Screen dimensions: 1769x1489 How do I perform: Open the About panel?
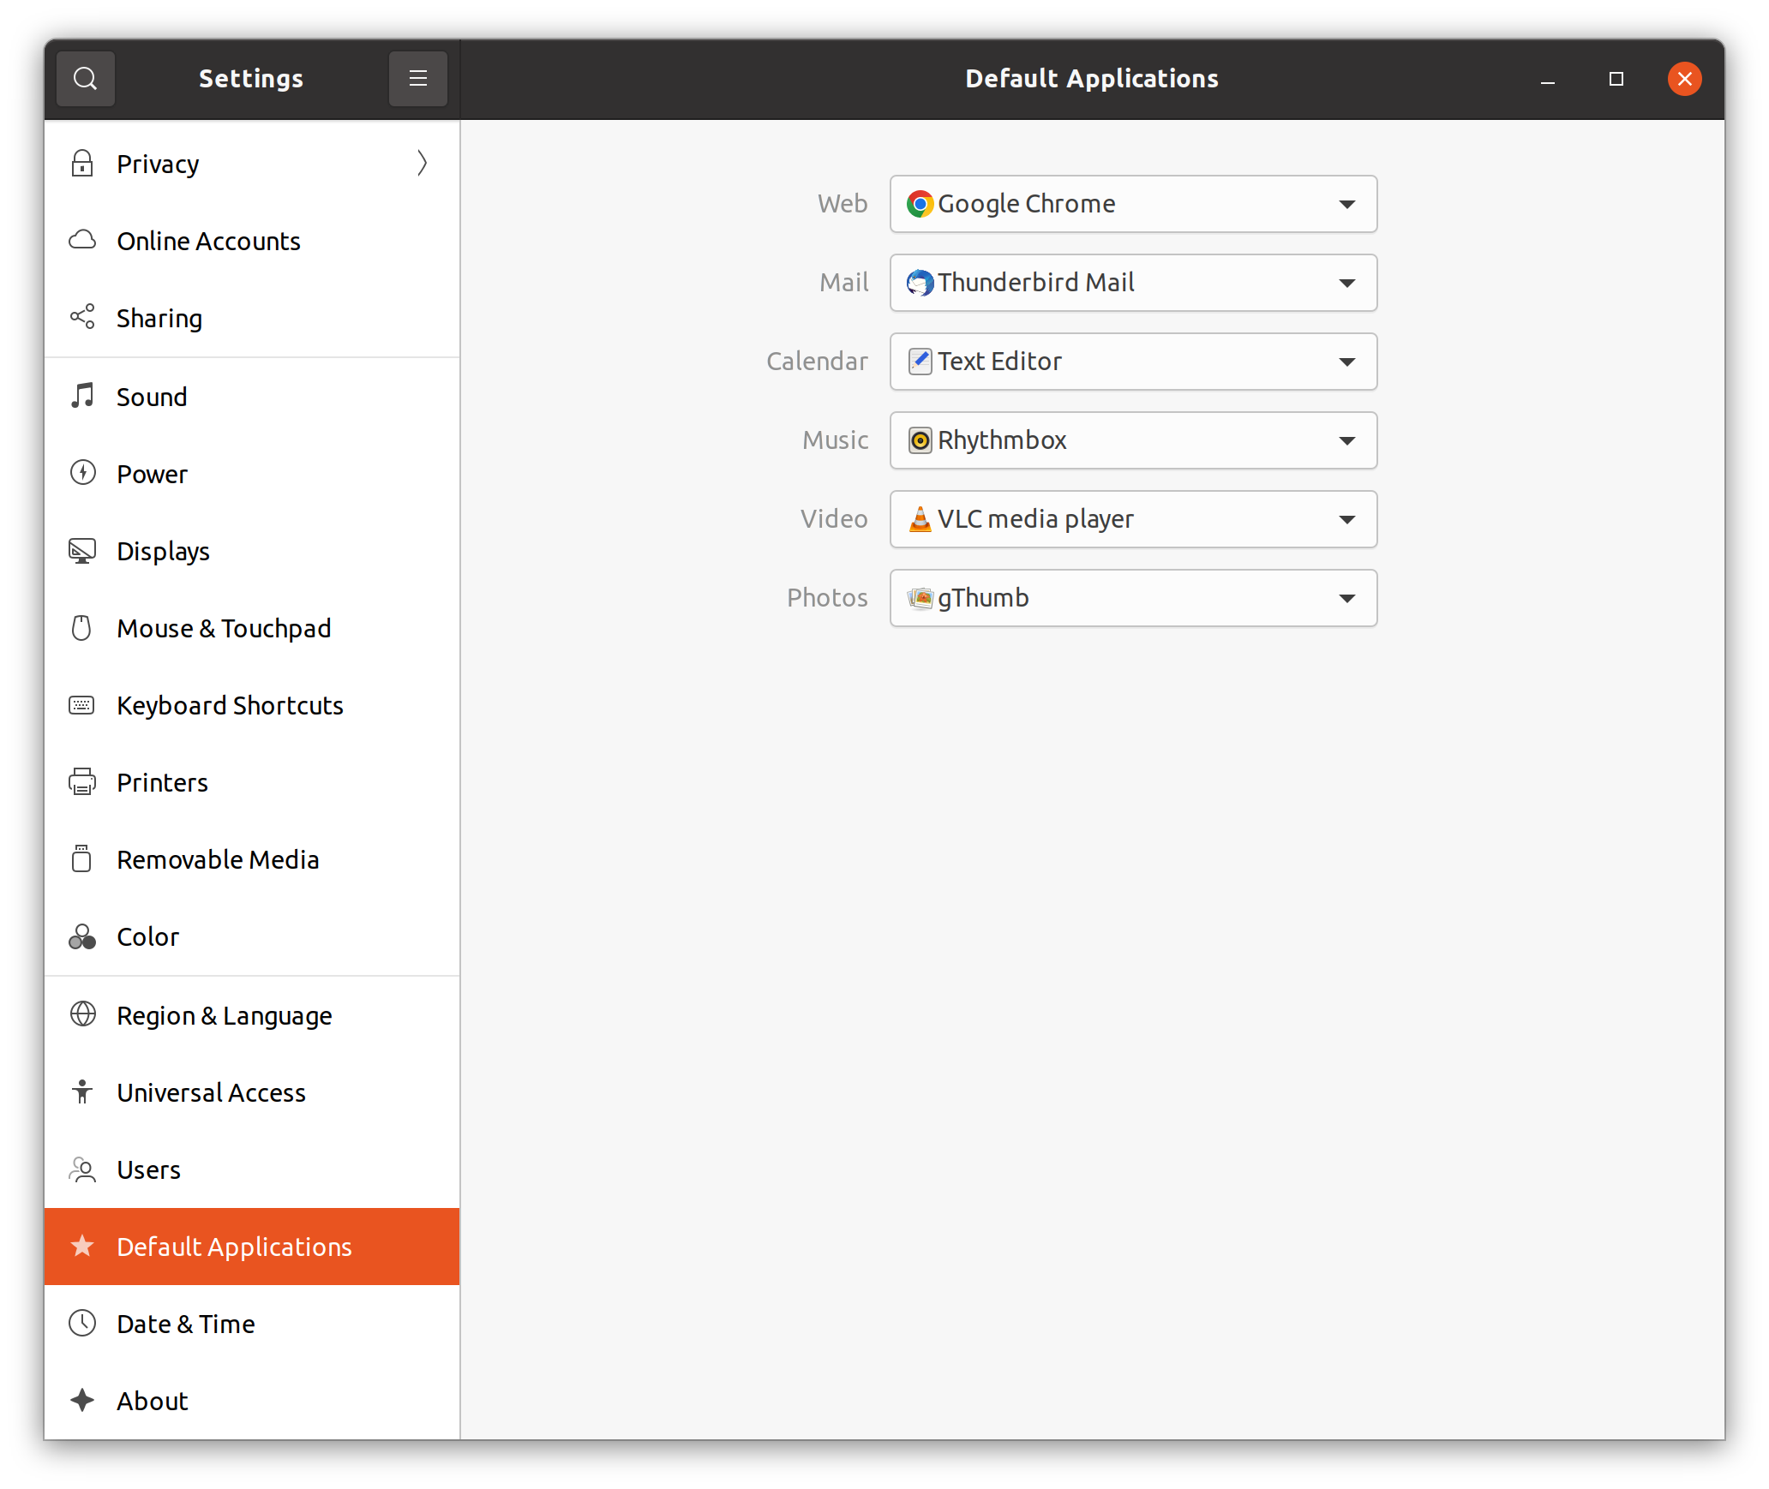(x=152, y=1401)
